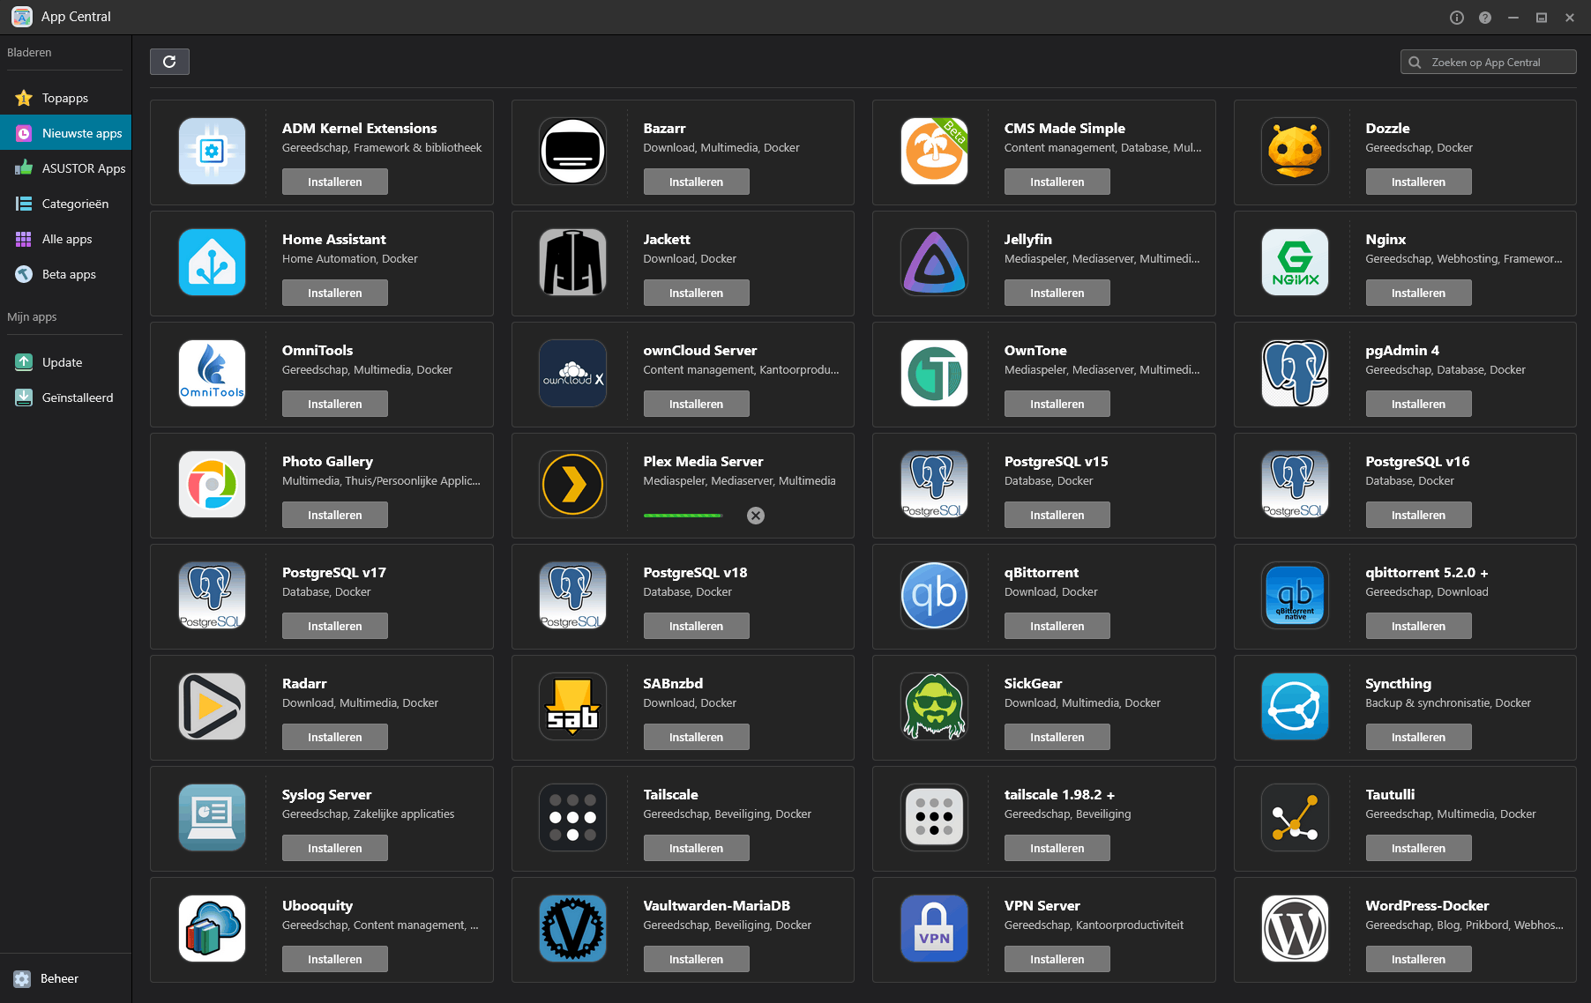The image size is (1591, 1003).
Task: Install the Home Assistant app
Action: 335,293
